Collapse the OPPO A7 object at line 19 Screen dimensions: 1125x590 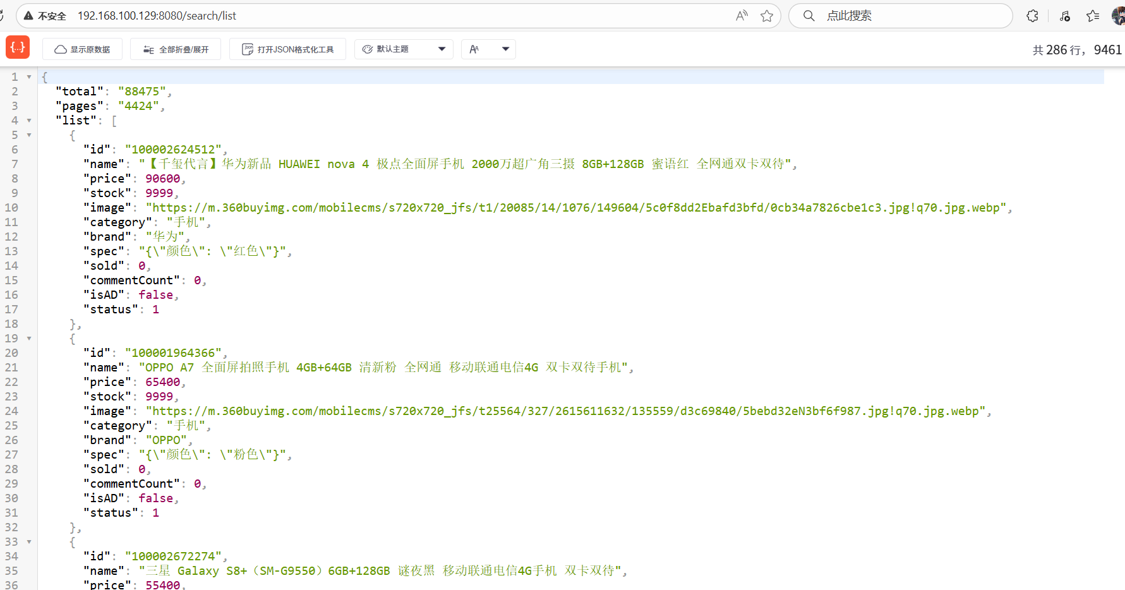pyautogui.click(x=29, y=339)
